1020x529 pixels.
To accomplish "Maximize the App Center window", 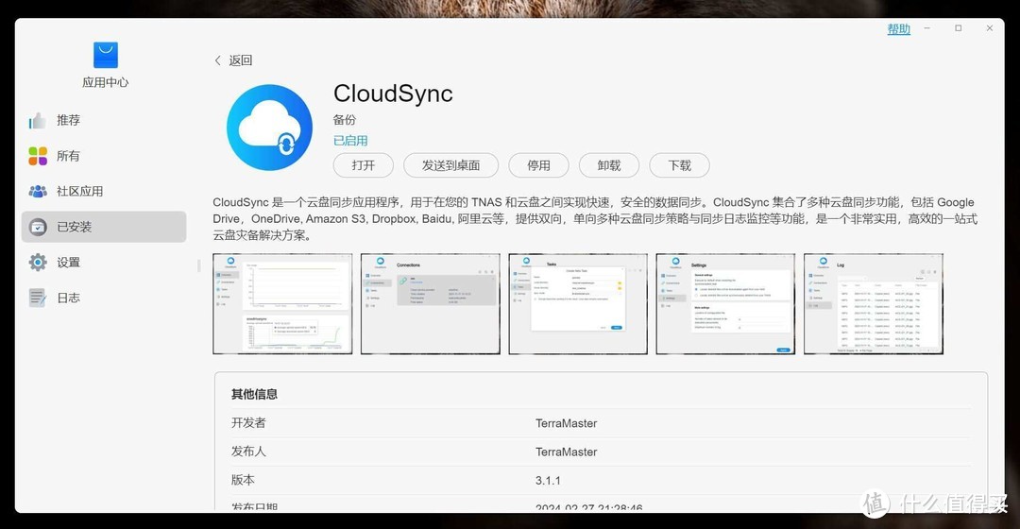I will (959, 28).
